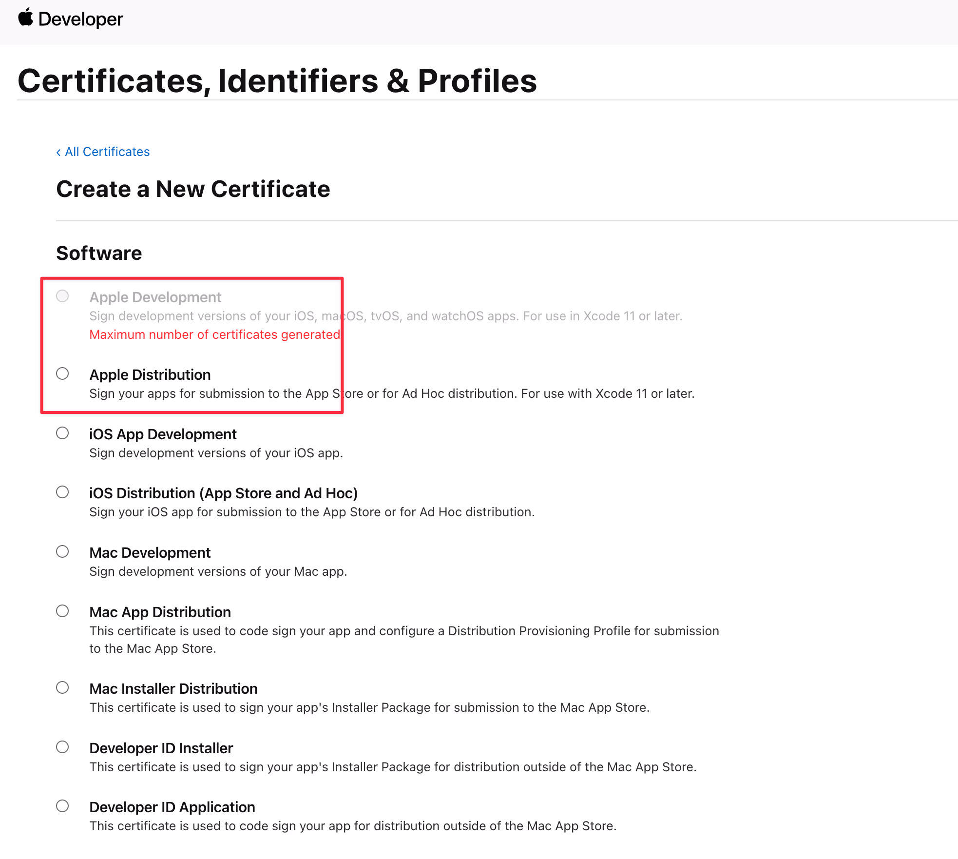Pick the iOS Distribution radio button
Viewport: 958px width, 859px height.
coord(62,492)
